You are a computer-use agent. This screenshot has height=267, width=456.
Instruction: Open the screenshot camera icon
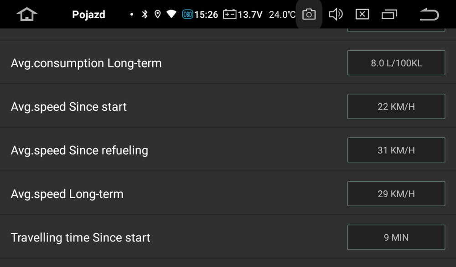point(309,14)
